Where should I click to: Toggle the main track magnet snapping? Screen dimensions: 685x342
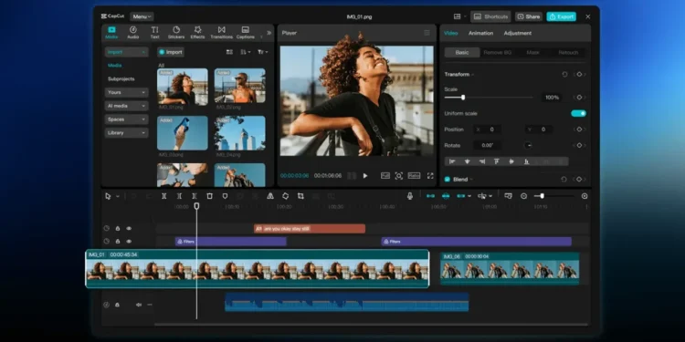point(430,196)
